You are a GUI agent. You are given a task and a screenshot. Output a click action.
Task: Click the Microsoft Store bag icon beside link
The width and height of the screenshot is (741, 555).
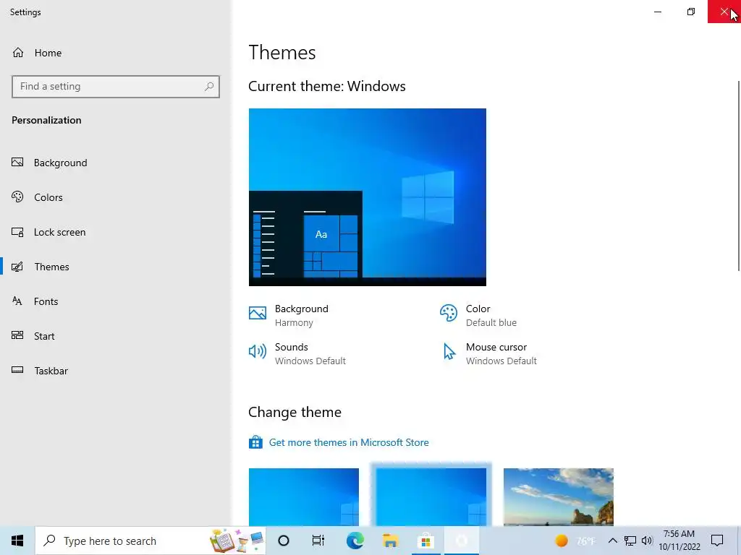coord(255,442)
